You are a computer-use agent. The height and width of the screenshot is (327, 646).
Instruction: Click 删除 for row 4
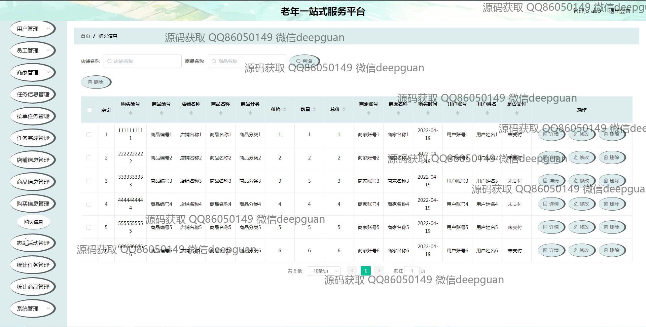612,204
